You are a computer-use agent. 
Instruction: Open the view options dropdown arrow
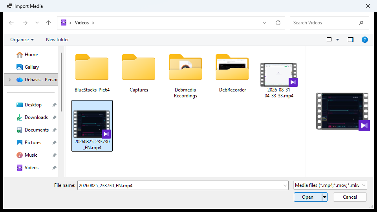click(x=337, y=40)
